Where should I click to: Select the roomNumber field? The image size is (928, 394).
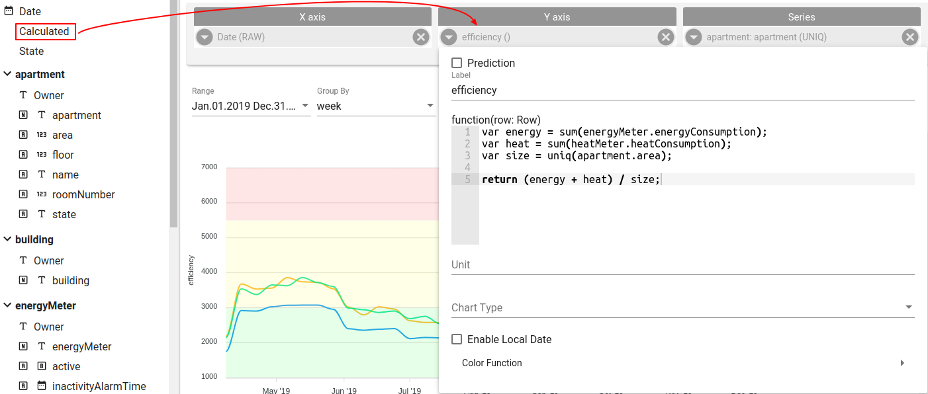tap(83, 194)
